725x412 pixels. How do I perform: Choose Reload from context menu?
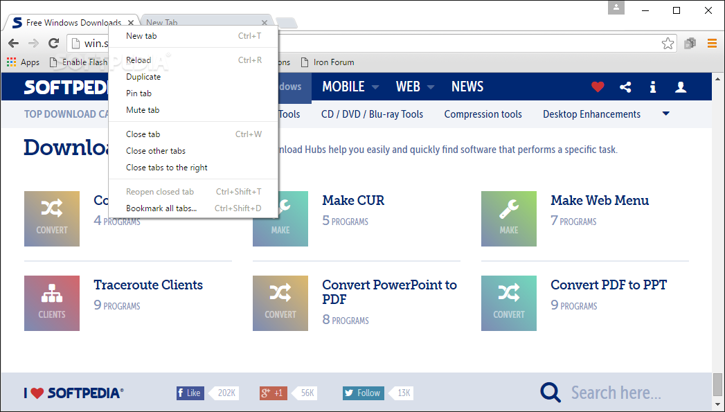point(193,60)
